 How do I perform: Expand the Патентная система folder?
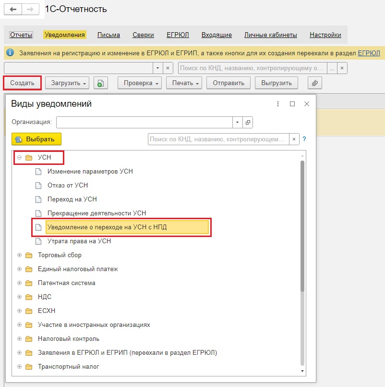click(x=20, y=283)
